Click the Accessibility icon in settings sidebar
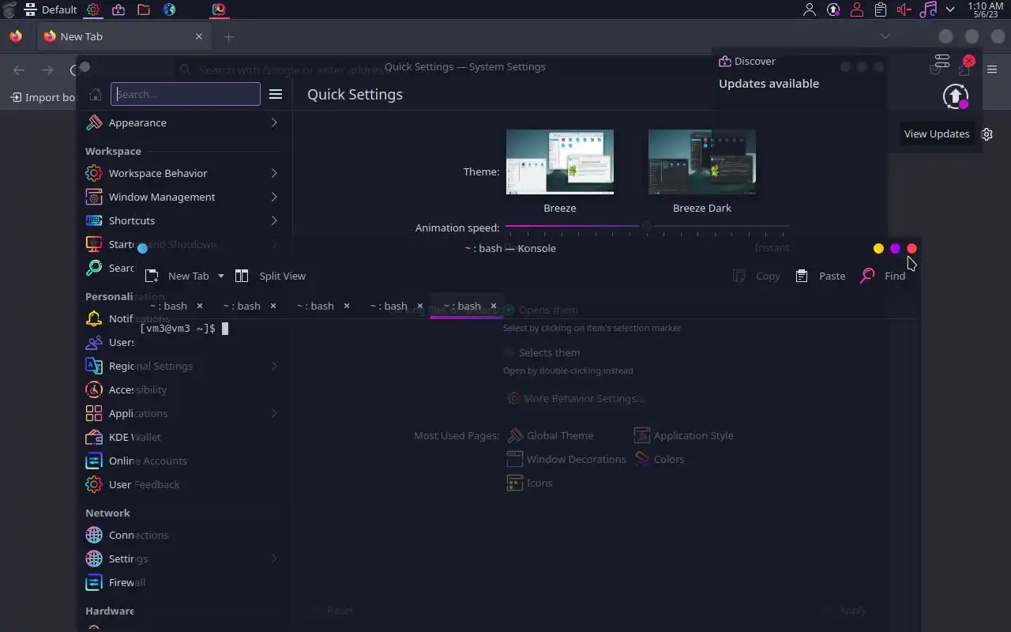 [x=94, y=389]
